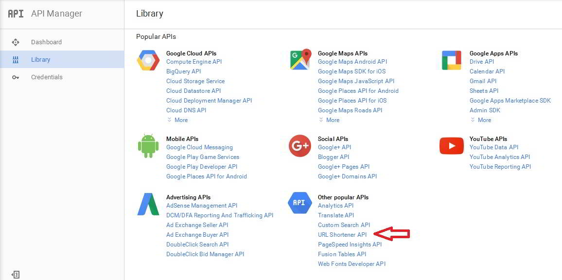
Task: Click the Google Cloud APIs hexagon icon
Action: click(x=148, y=60)
